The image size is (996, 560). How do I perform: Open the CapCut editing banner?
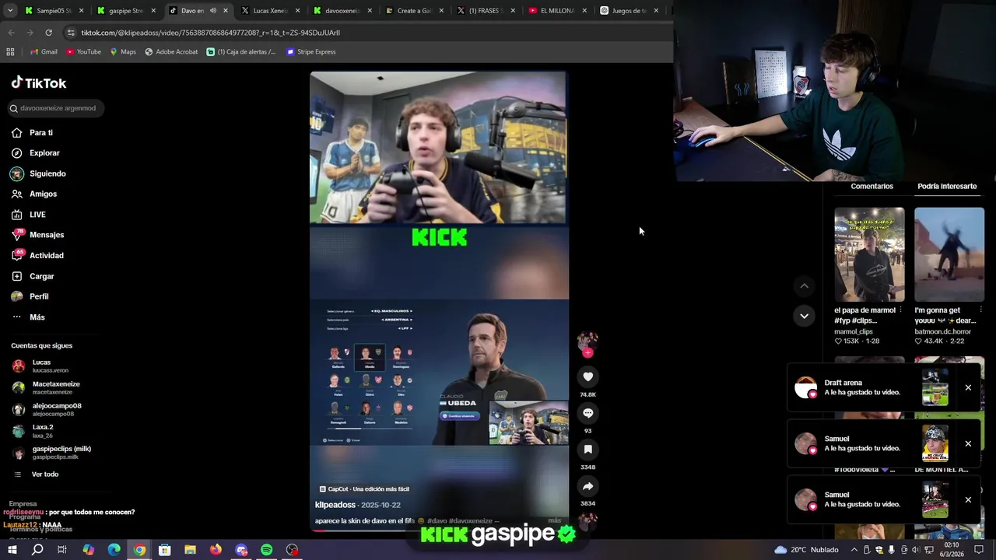pos(364,489)
